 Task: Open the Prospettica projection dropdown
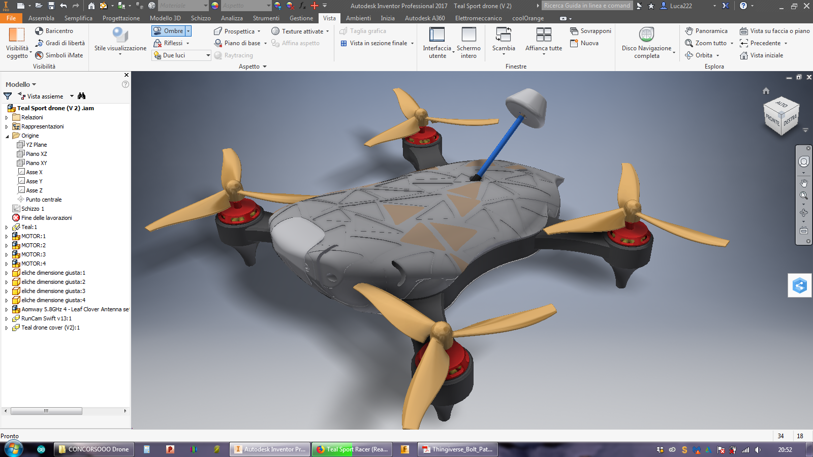click(237, 31)
